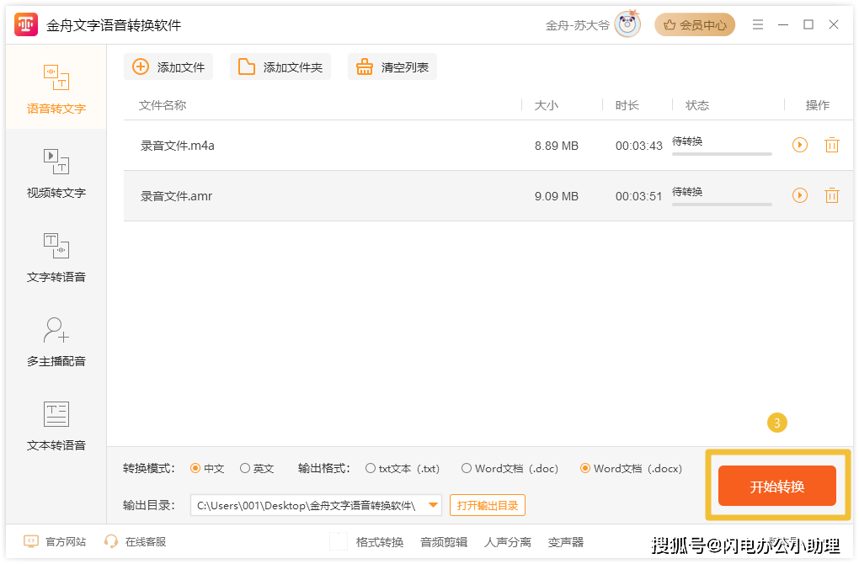Open 文本转语音 from the sidebar
Image resolution: width=859 pixels, height=564 pixels.
(56, 426)
